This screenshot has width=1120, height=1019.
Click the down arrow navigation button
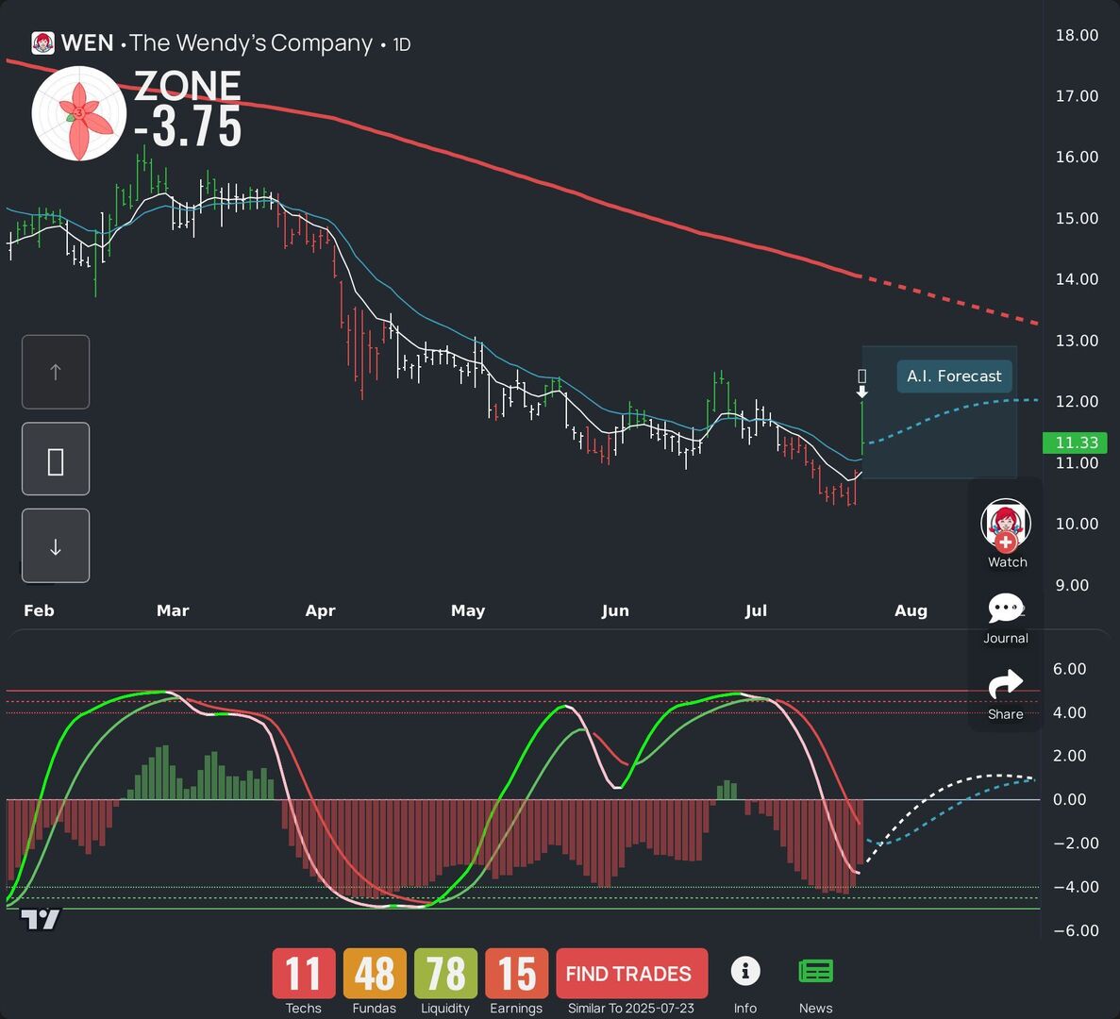coord(56,546)
